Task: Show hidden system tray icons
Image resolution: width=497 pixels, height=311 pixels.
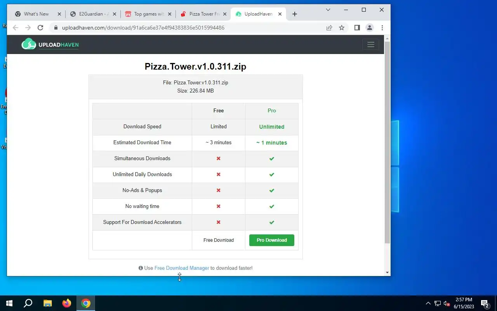Action: tap(428, 303)
